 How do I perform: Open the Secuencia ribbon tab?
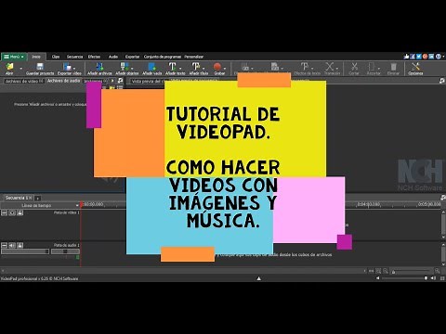(x=74, y=57)
